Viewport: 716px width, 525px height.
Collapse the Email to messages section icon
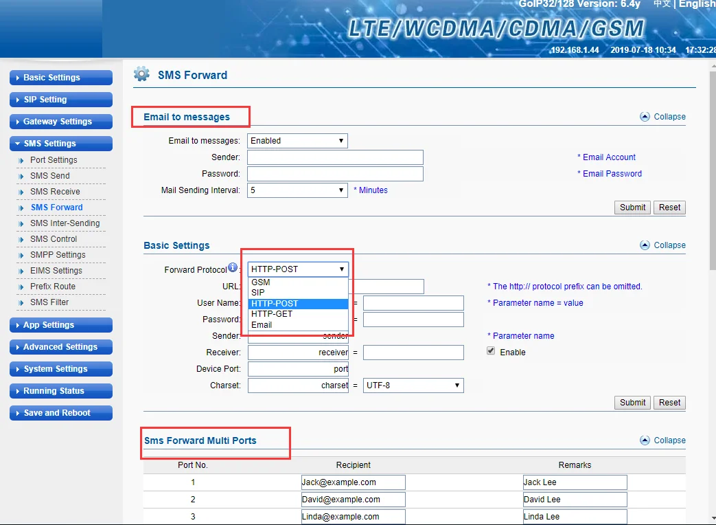645,117
